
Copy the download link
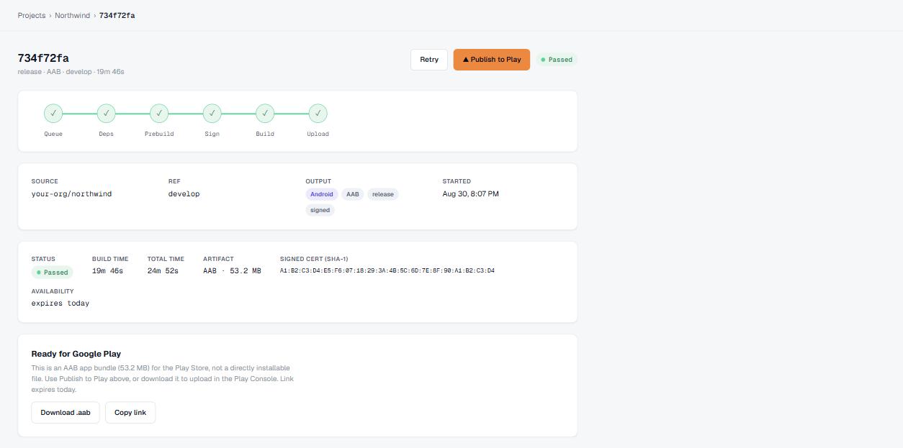[130, 413]
